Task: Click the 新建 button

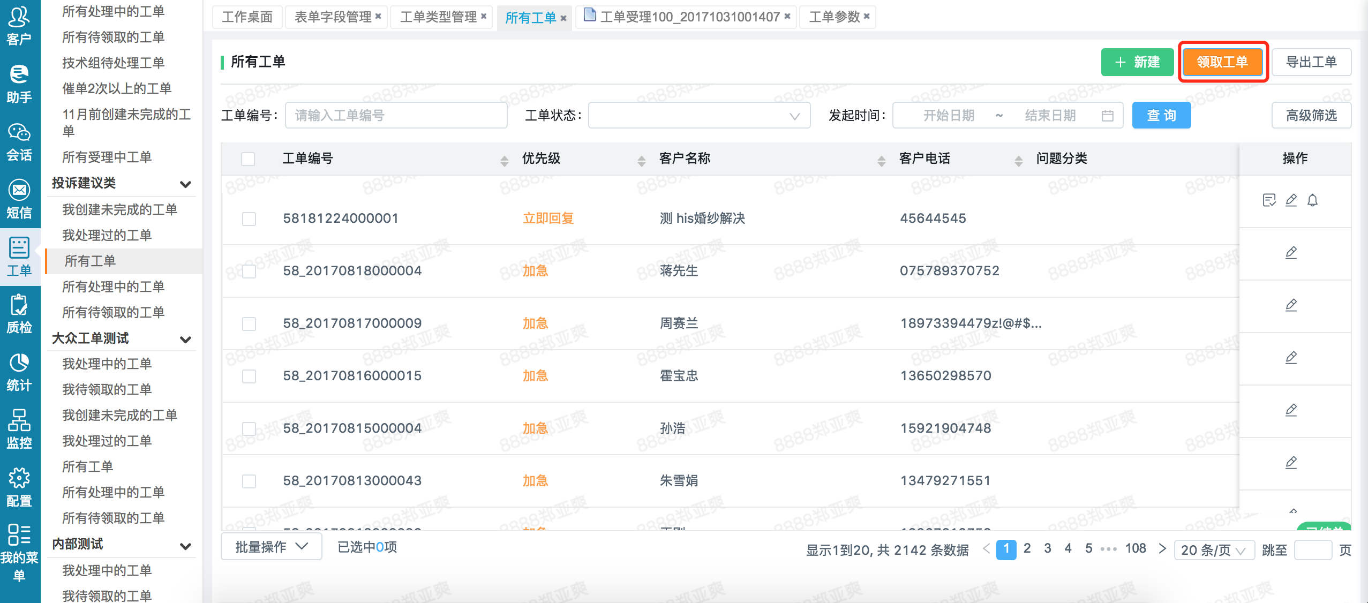Action: click(1137, 62)
